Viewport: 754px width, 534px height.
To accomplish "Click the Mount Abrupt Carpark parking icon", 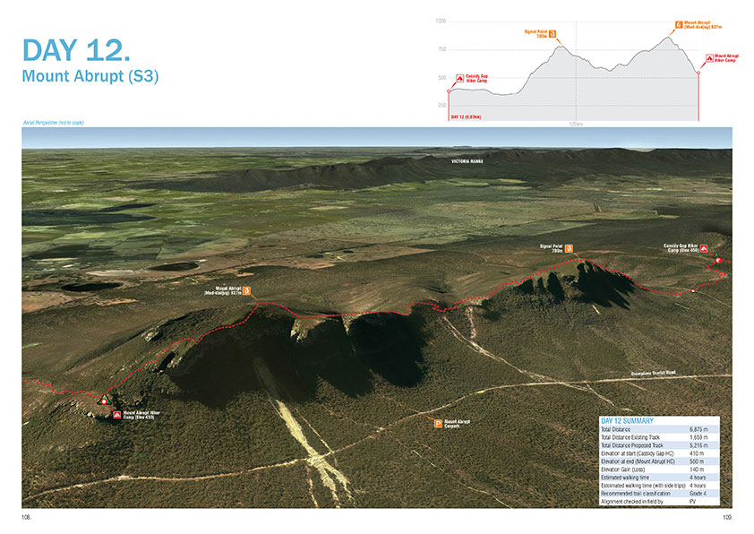I will pos(437,423).
